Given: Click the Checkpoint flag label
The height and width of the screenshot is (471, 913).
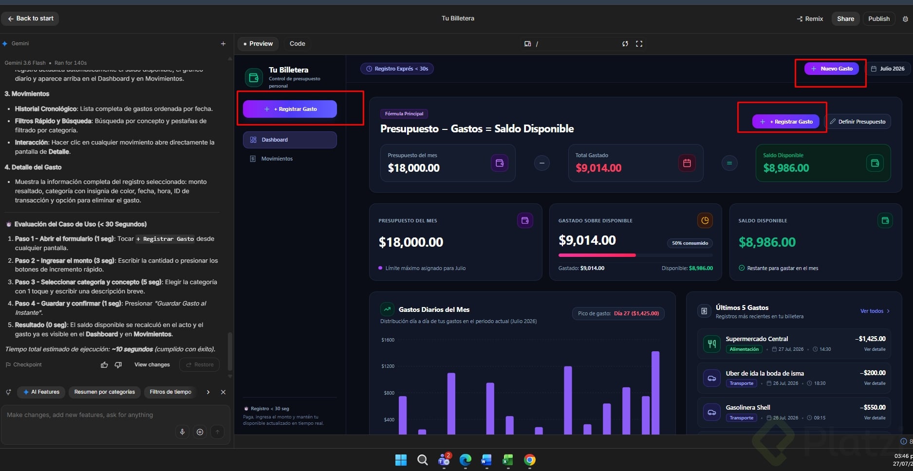Looking at the screenshot, I should [x=23, y=365].
